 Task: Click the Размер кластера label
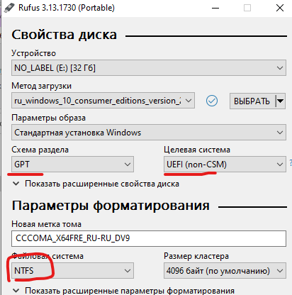(x=196, y=256)
